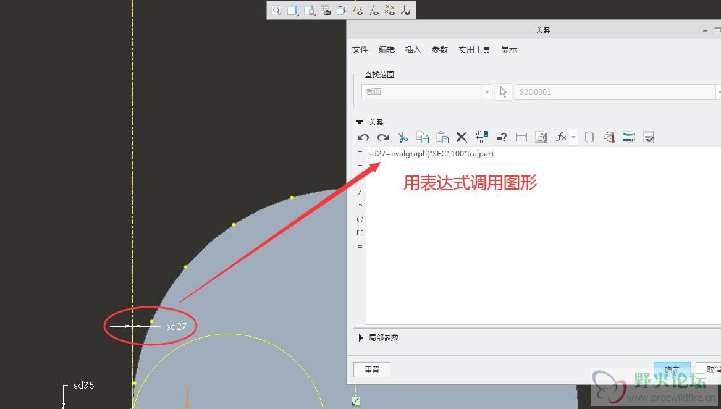Insert divide operator from side panel
721x409 pixels.
(360, 192)
